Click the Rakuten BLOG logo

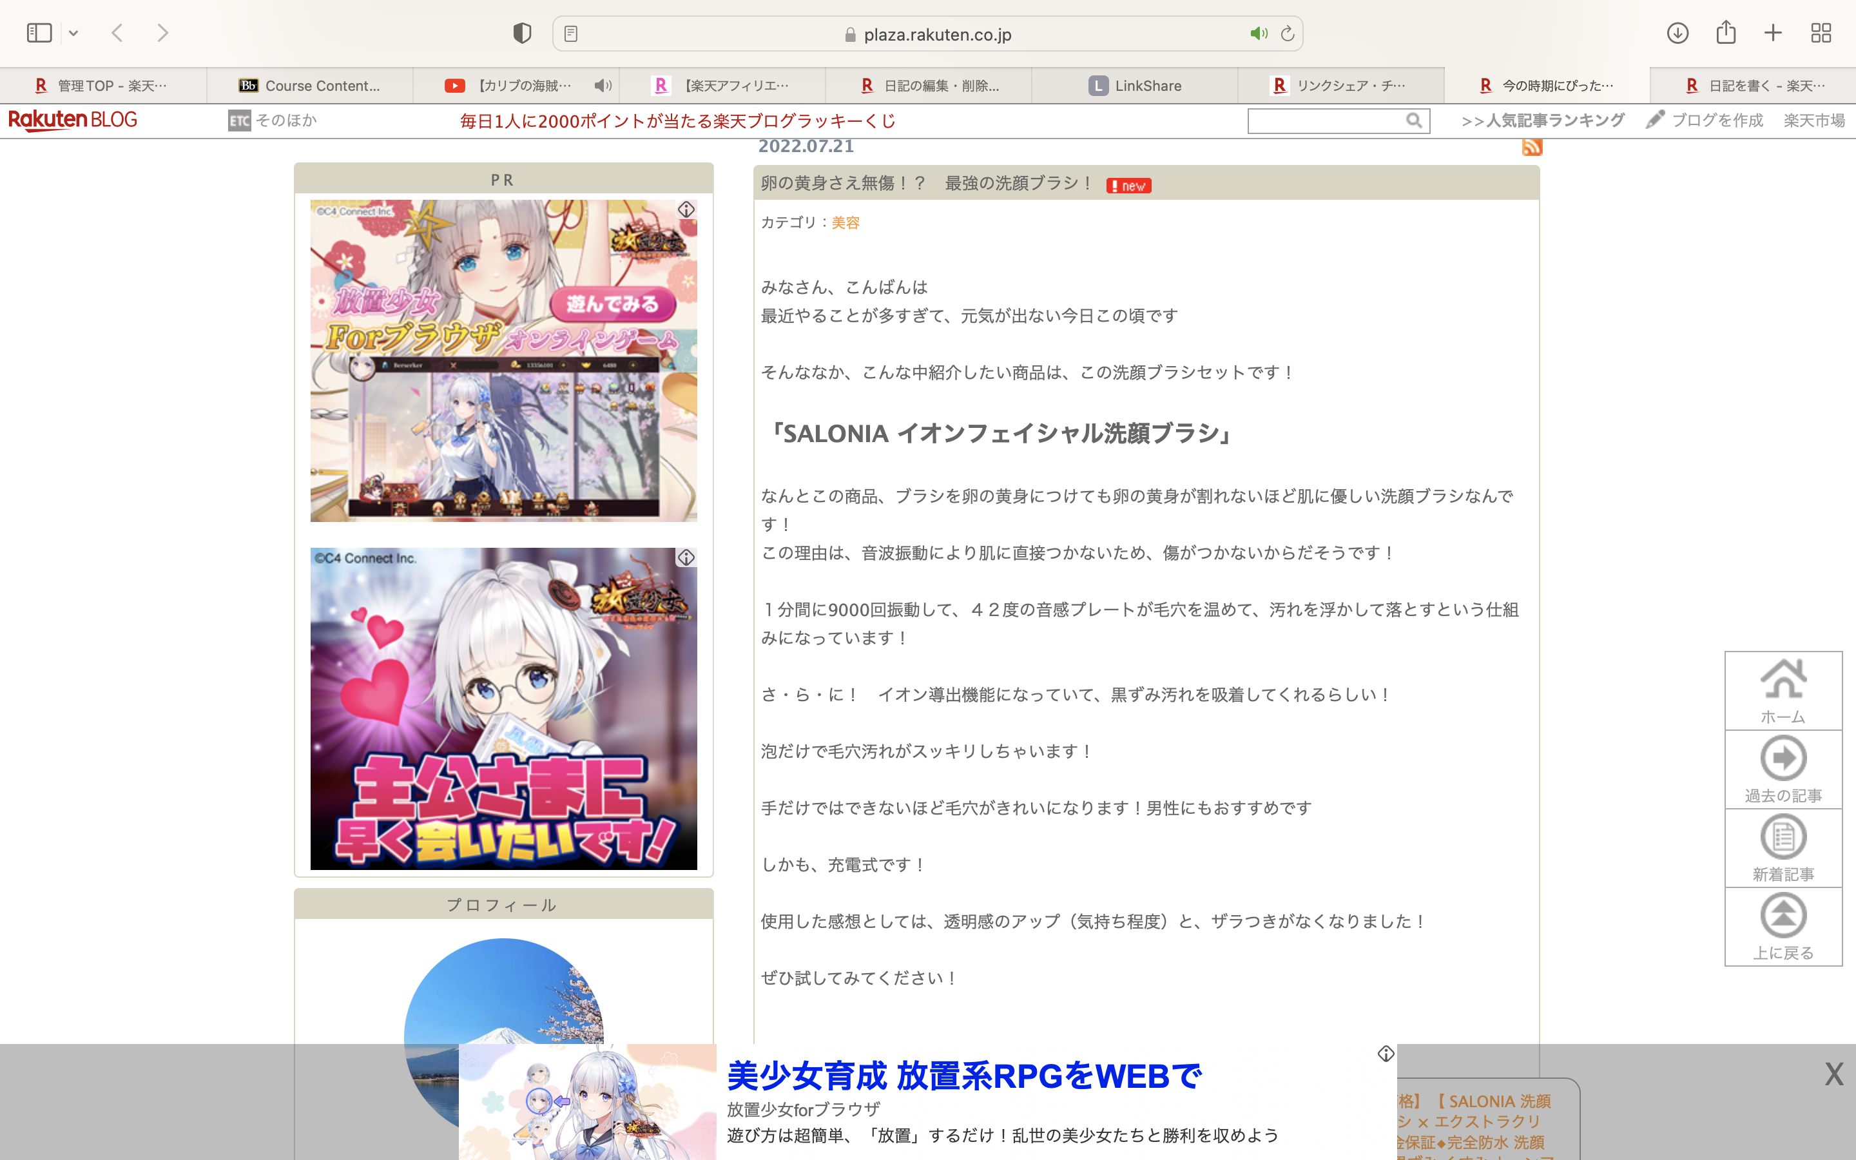point(73,121)
